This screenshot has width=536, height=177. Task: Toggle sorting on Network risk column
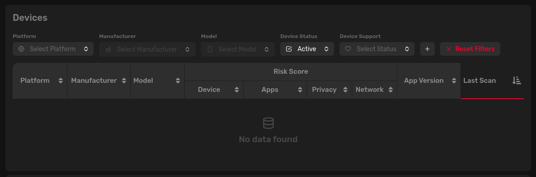[390, 90]
